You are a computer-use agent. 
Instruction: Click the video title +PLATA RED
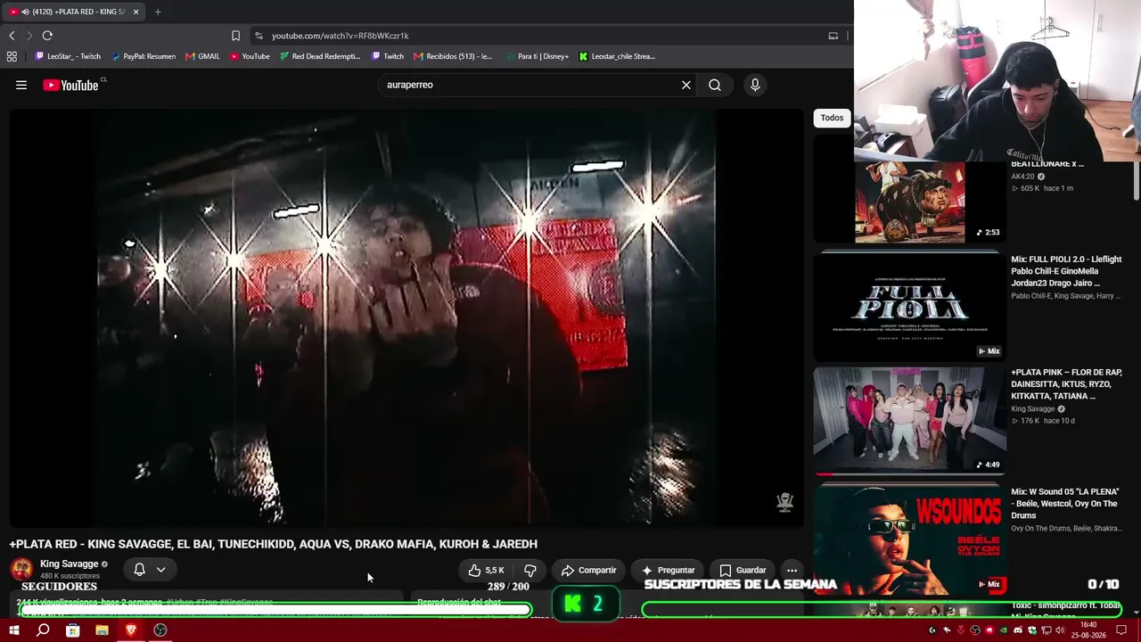pos(274,544)
